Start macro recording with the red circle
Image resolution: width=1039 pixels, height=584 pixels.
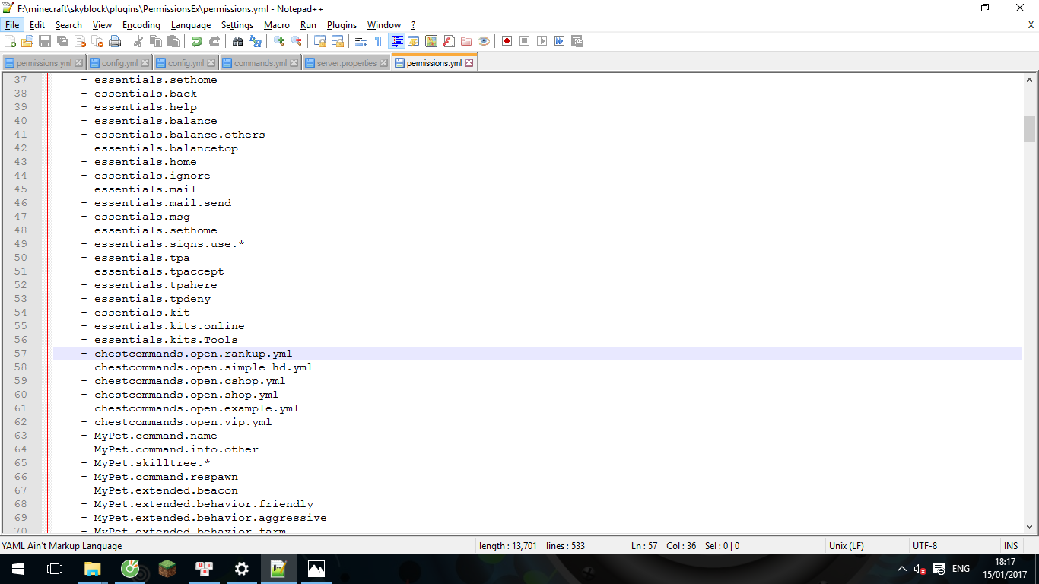coord(507,41)
